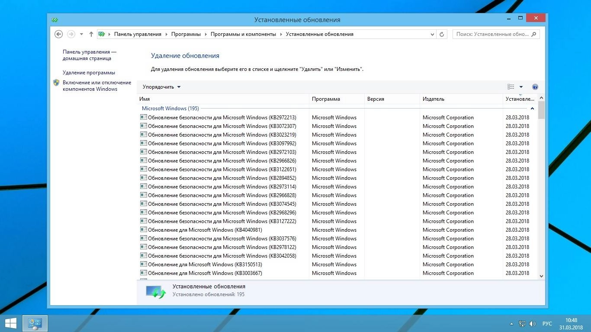
Task: Sort by the Установлено column header
Action: [520, 99]
